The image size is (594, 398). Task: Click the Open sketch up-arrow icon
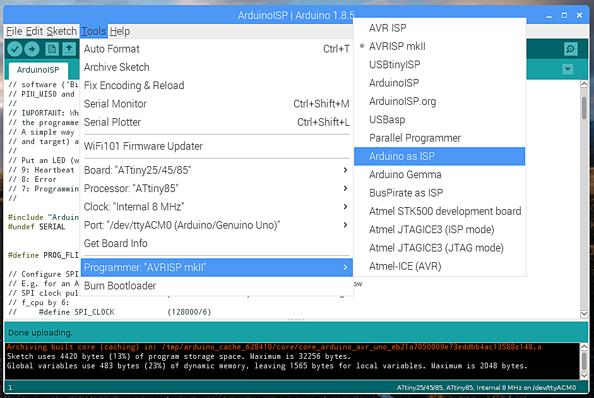[x=69, y=49]
